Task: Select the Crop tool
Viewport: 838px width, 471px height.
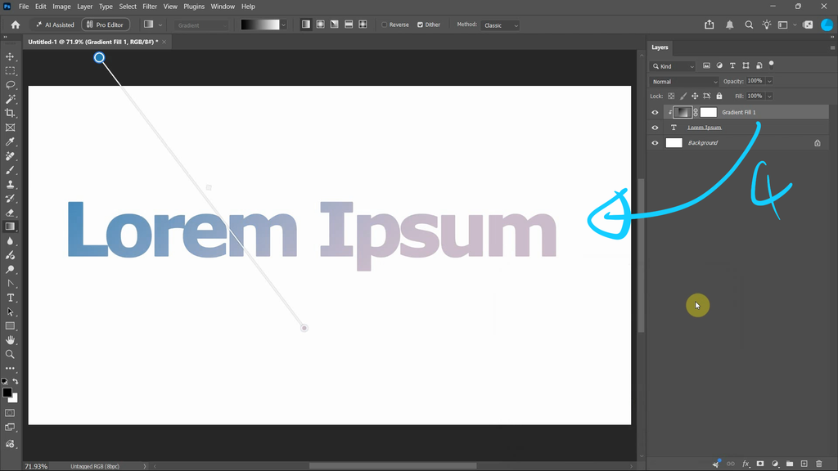Action: click(10, 113)
